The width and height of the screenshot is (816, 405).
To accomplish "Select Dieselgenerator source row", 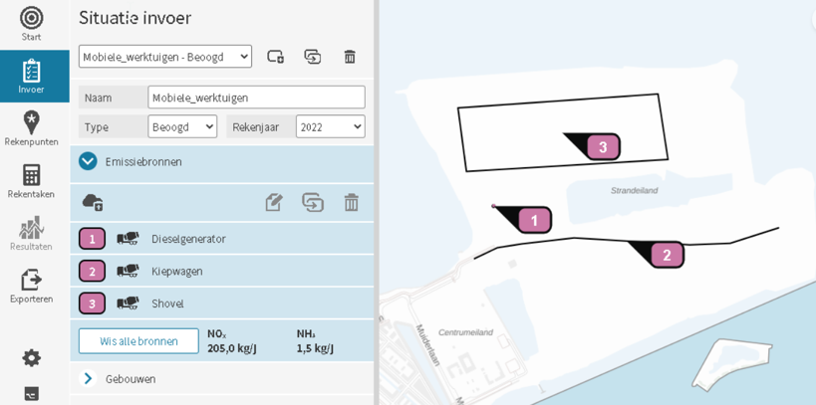I will click(x=222, y=239).
